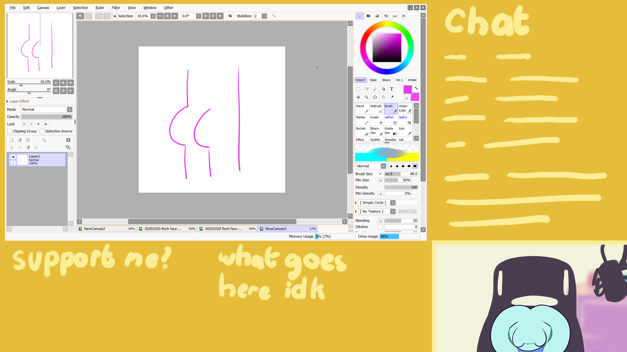The width and height of the screenshot is (627, 352).
Task: Select the Magic Wand tool
Action: pyautogui.click(x=375, y=89)
